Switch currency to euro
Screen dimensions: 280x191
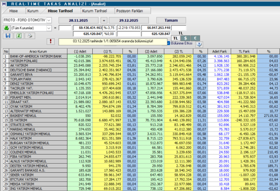[195, 38]
